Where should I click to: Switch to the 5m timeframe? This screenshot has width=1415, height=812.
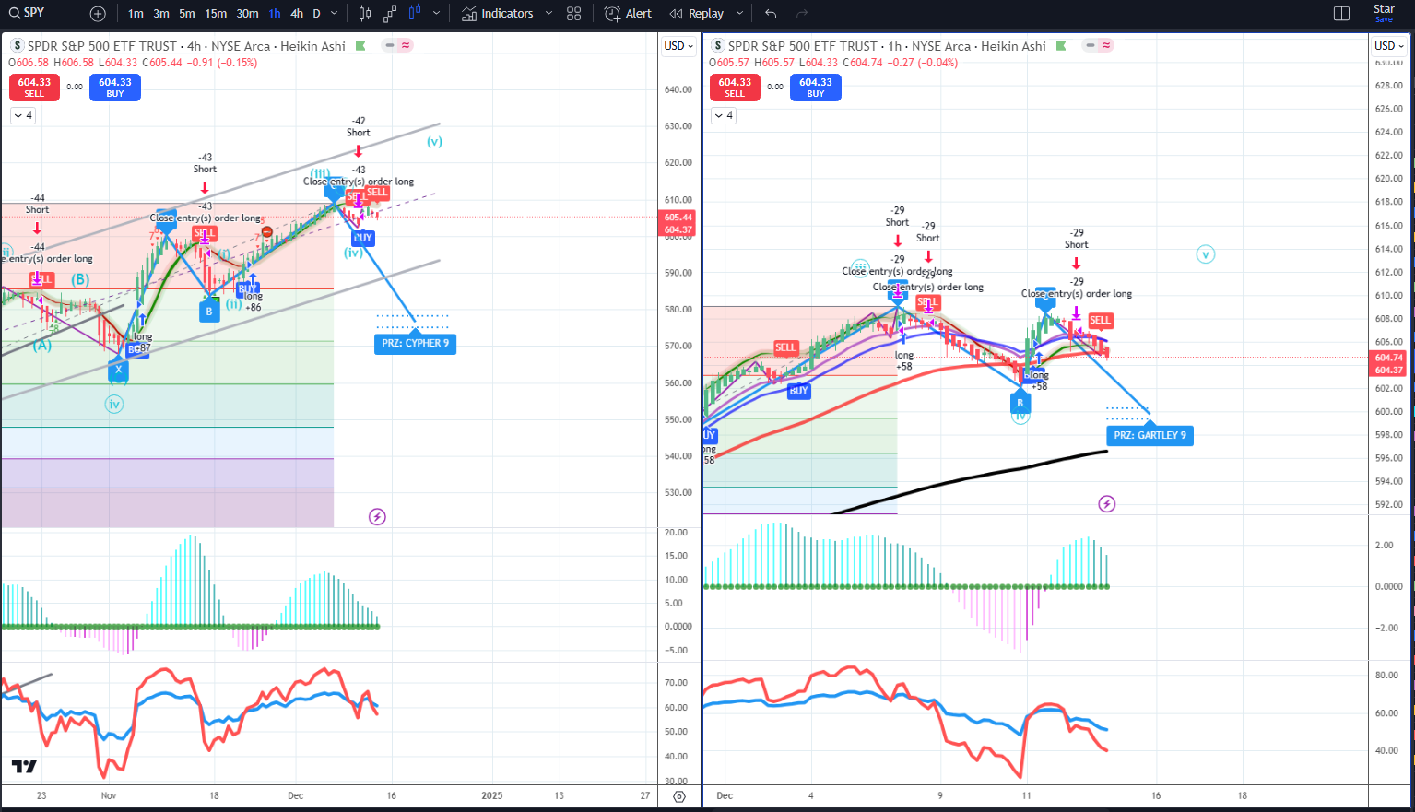(187, 14)
